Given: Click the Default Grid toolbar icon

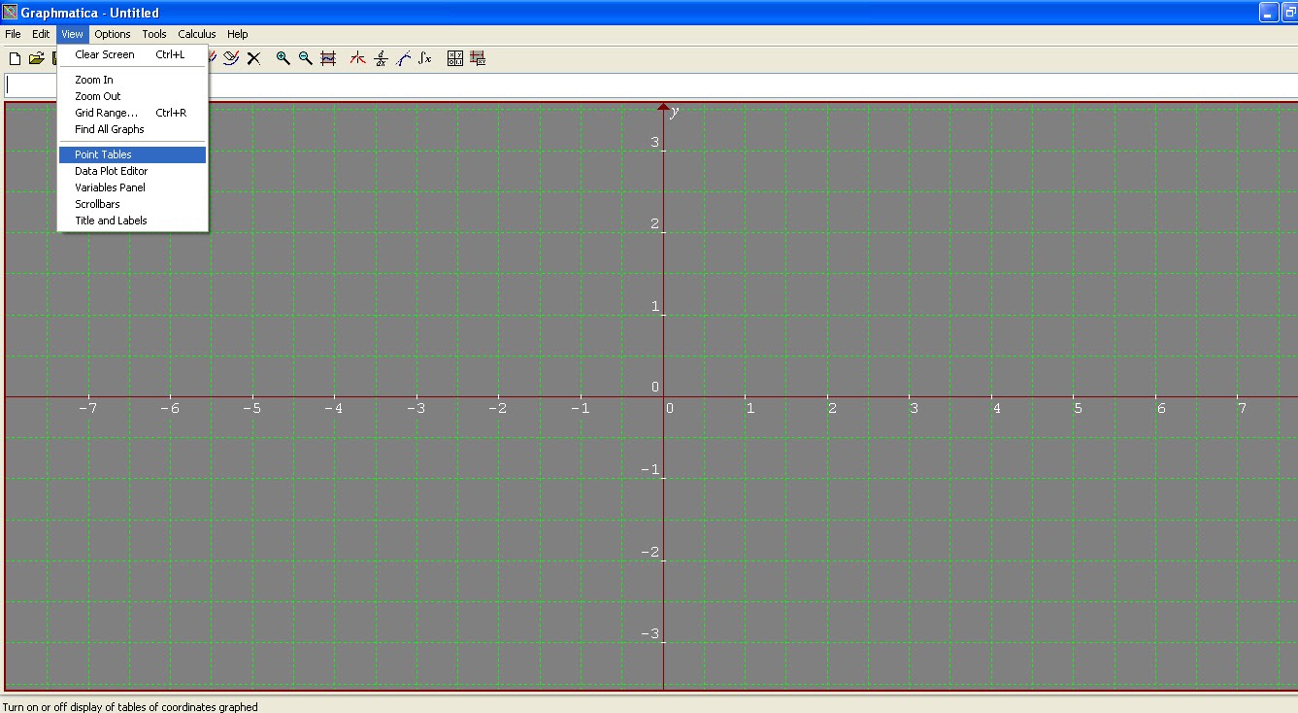Looking at the screenshot, I should click(x=328, y=58).
